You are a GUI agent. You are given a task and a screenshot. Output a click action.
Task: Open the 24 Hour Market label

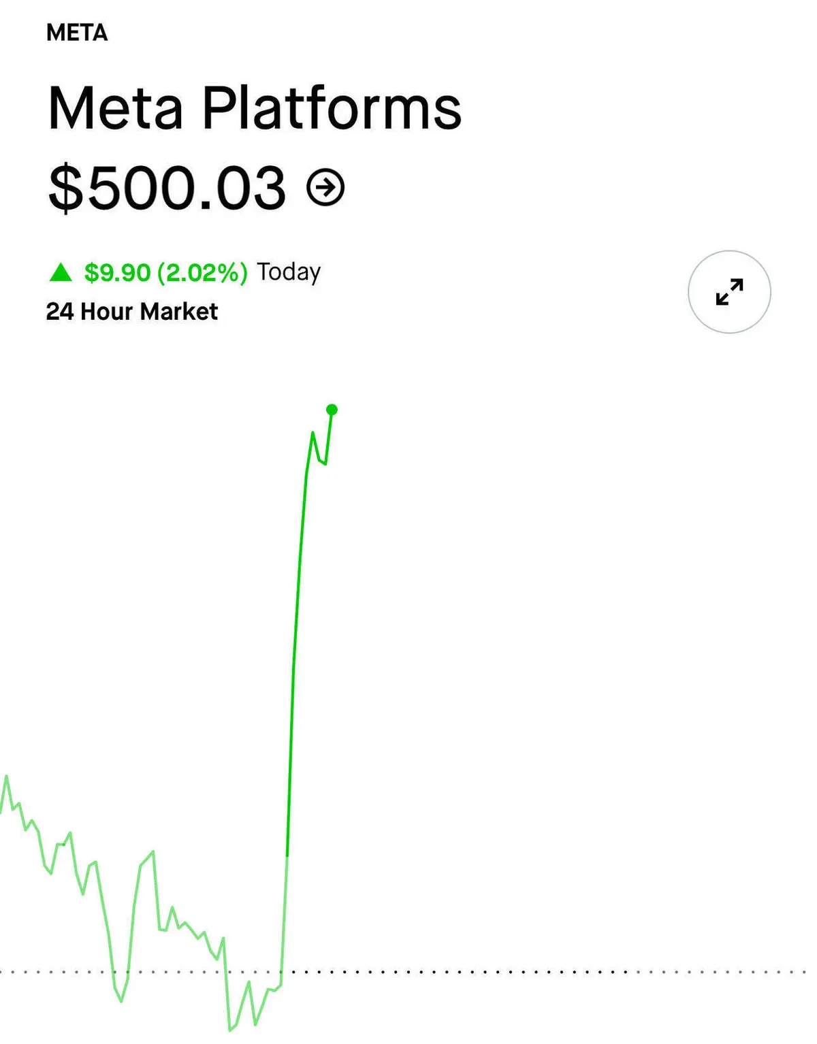132,311
